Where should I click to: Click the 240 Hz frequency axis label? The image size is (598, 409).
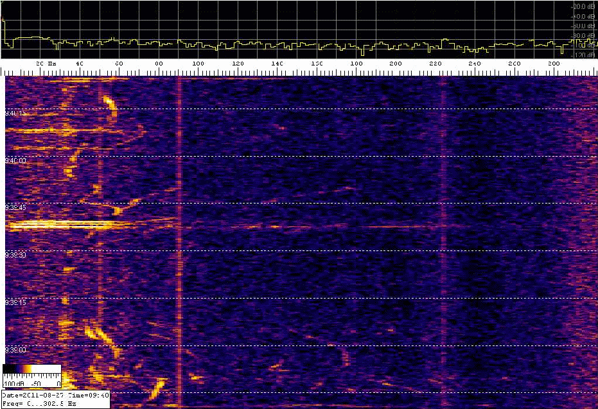coord(475,64)
